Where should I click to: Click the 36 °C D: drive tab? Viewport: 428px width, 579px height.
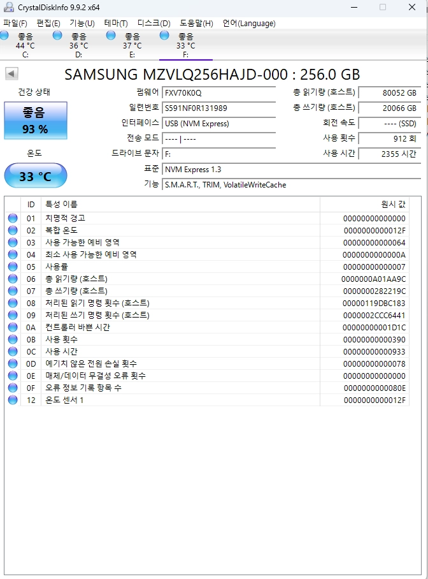click(79, 45)
